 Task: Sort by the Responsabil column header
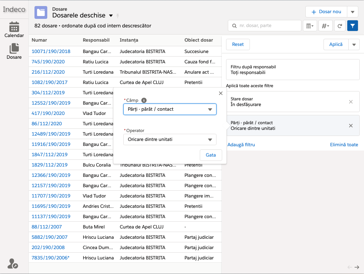tap(96, 40)
